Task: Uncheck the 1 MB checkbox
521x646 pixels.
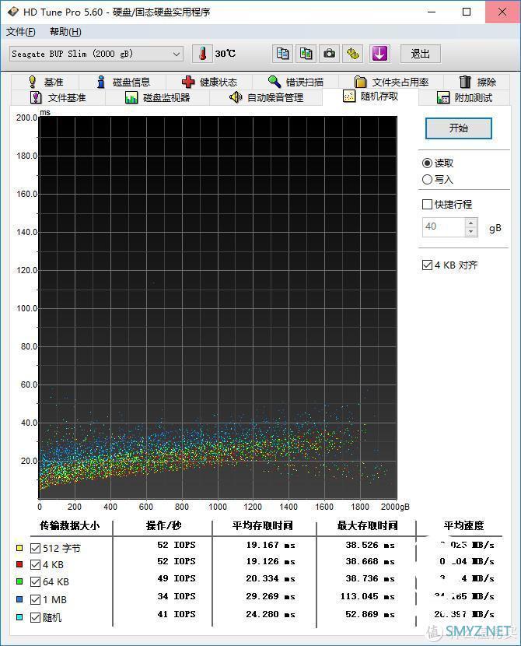Action: 36,599
